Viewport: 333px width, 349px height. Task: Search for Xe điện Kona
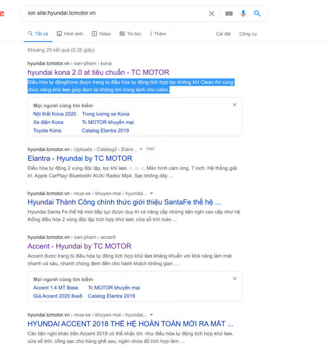(48, 122)
